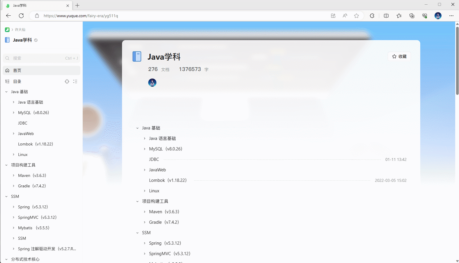Open browser extensions puzzle icon

372,16
